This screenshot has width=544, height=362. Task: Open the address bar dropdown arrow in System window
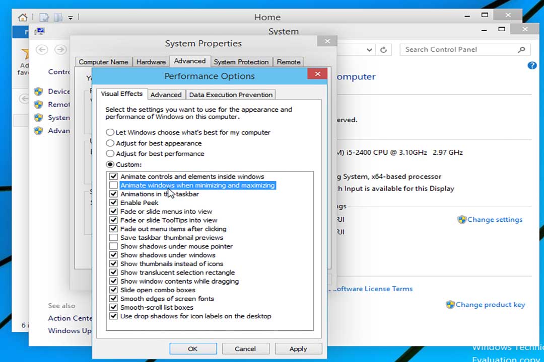(x=370, y=50)
